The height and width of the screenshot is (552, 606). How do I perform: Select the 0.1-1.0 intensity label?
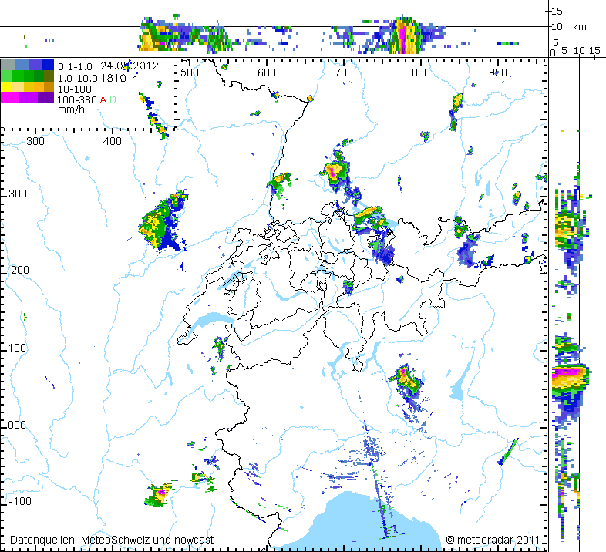pyautogui.click(x=75, y=67)
